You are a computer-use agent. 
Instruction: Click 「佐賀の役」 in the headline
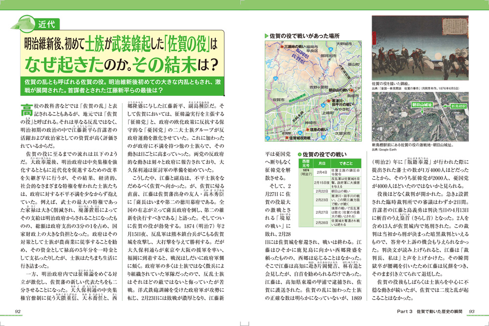point(186,44)
